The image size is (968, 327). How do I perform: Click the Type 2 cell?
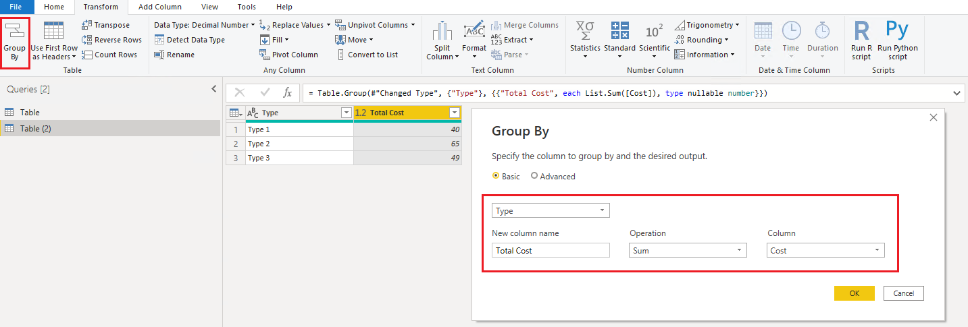coord(299,144)
